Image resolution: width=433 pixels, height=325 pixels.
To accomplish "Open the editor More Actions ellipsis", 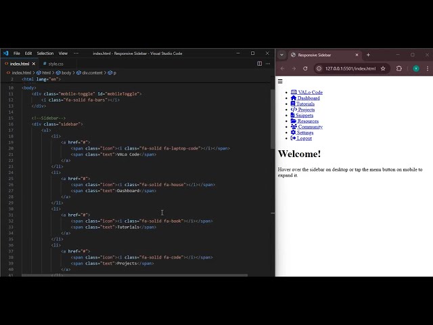I will pos(268,64).
